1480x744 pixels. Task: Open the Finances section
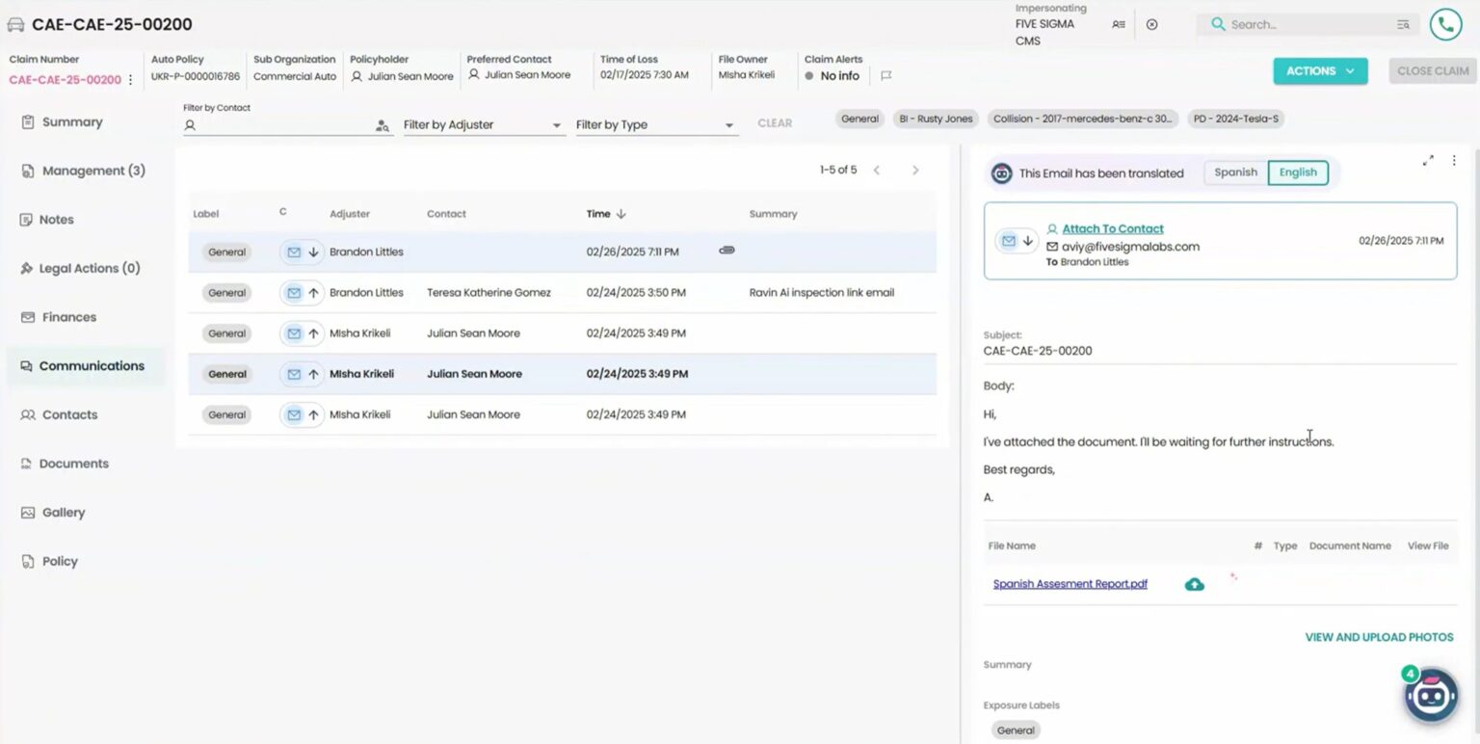coord(66,316)
